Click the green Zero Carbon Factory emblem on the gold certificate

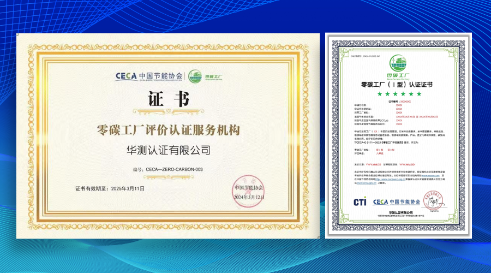[195, 76]
